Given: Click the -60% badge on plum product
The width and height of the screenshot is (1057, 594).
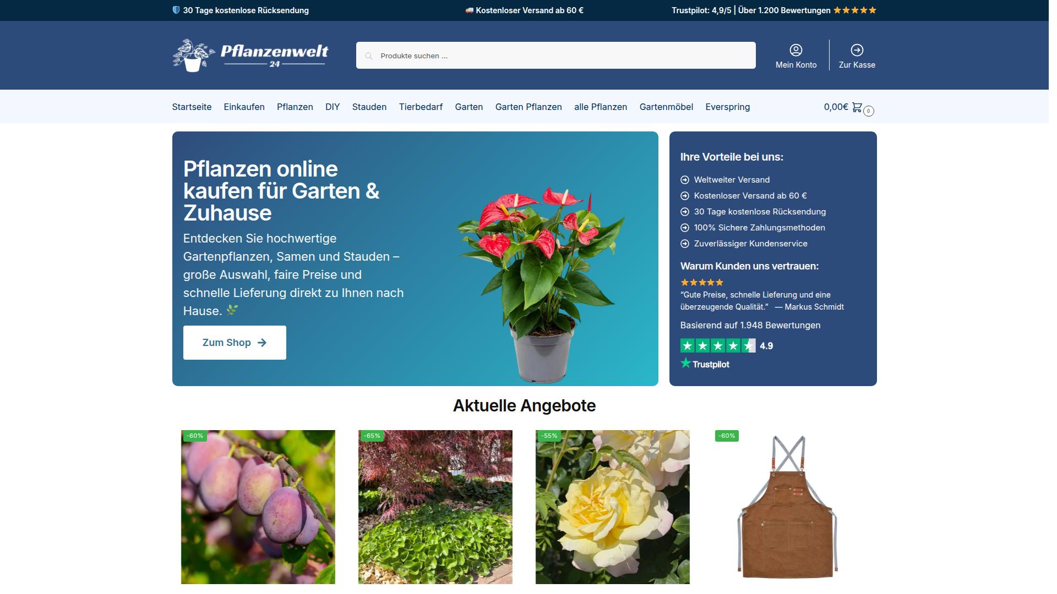Looking at the screenshot, I should [195, 436].
